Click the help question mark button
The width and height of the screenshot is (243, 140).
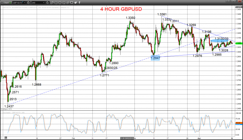pyautogui.click(x=227, y=1)
